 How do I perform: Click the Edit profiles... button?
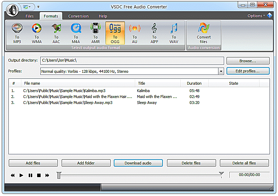[248, 71]
